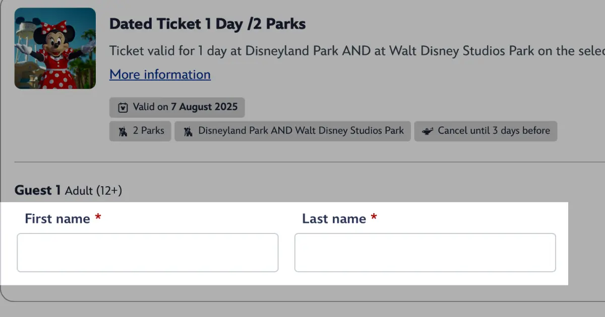605x317 pixels.
Task: Click the genie lamp icon beside Cancel
Action: pyautogui.click(x=428, y=131)
